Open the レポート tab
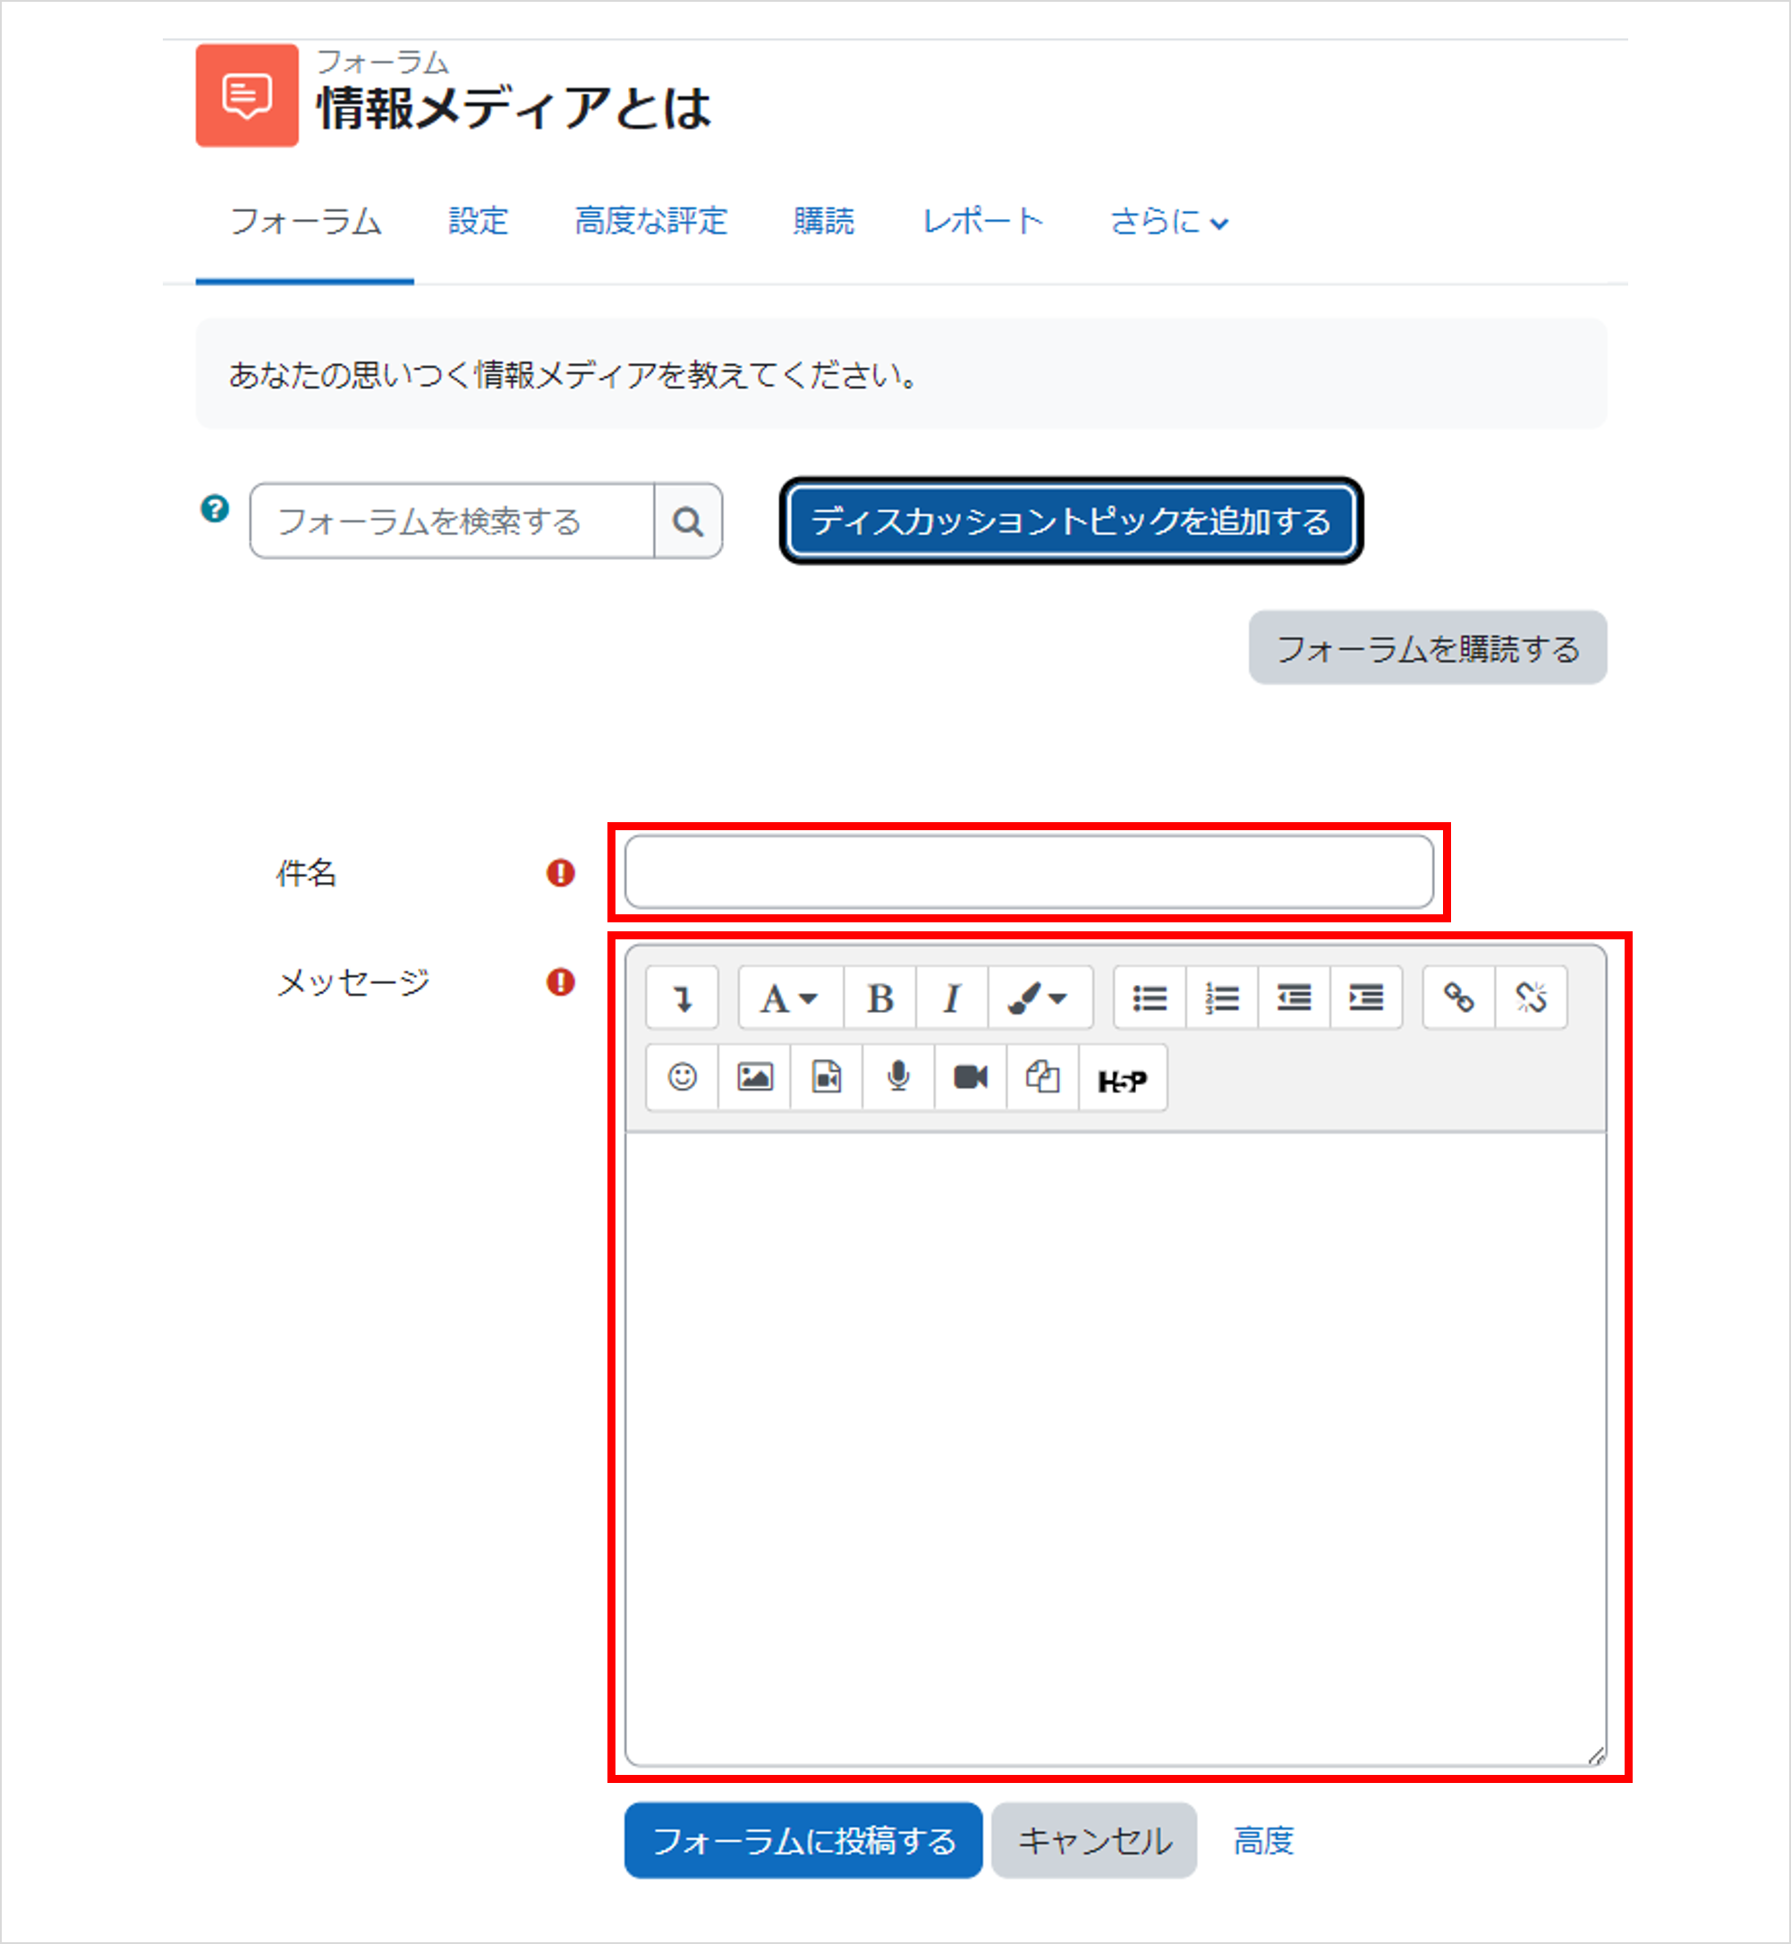Viewport: 1791px width, 1944px height. [981, 222]
